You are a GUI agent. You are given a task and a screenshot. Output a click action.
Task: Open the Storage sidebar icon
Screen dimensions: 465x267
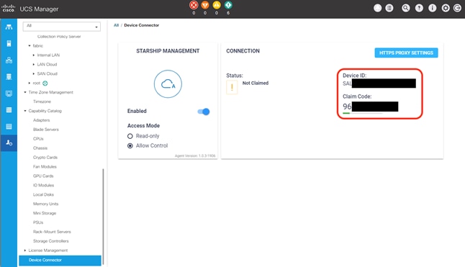9,110
